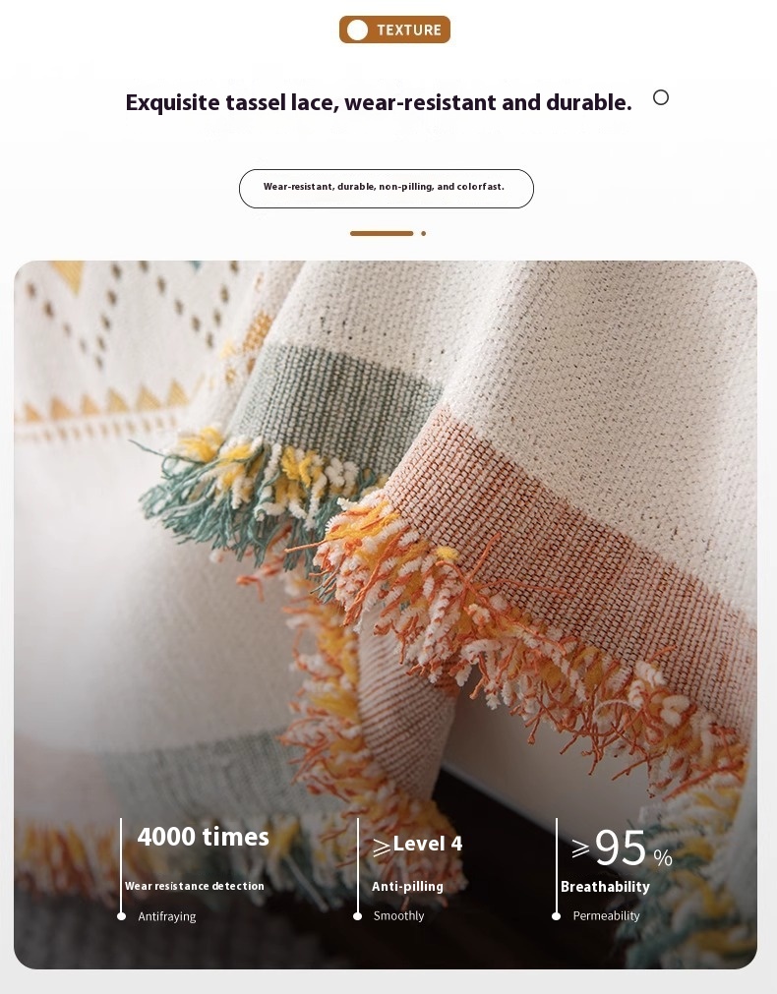Click the 'Anti-pilling' label
This screenshot has width=777, height=994.
(407, 886)
